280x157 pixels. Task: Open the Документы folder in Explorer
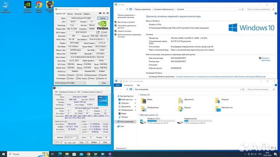186,100
